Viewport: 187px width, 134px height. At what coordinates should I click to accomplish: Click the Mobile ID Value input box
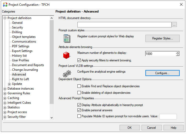168,116
